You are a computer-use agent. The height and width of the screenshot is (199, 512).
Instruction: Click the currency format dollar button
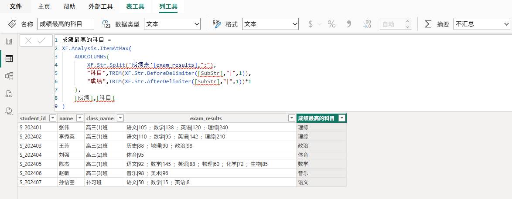click(311, 24)
